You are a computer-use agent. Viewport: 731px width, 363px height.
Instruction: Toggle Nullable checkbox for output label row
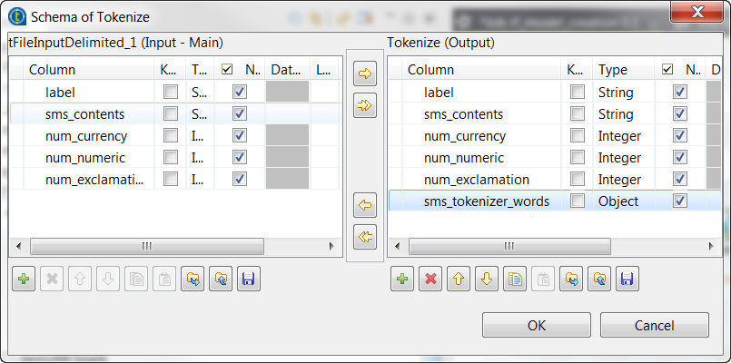680,92
